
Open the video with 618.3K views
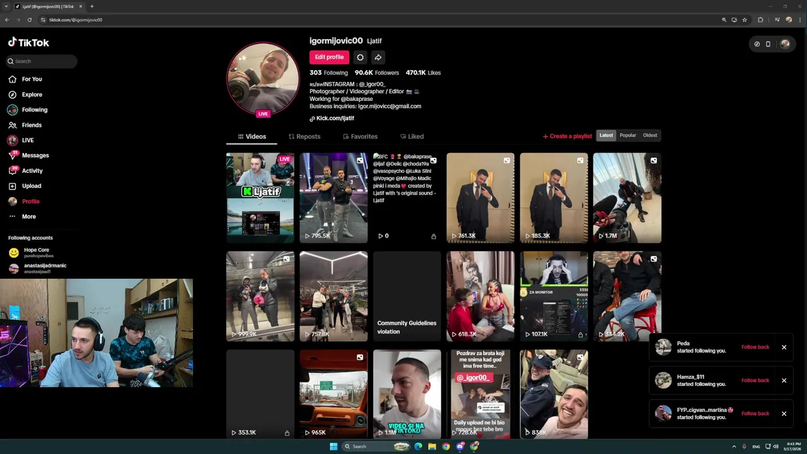pyautogui.click(x=480, y=296)
